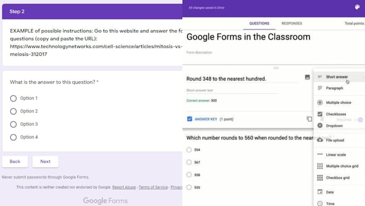Click the Short answer text field

232,90
